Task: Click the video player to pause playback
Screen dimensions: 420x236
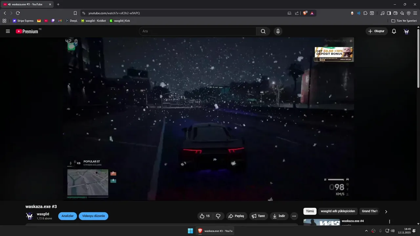Action: tap(209, 119)
